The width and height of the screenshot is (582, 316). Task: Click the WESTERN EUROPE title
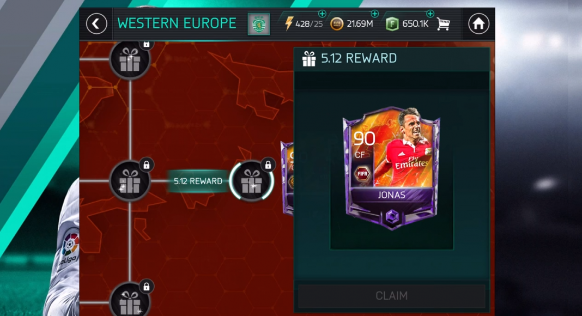[x=177, y=24]
